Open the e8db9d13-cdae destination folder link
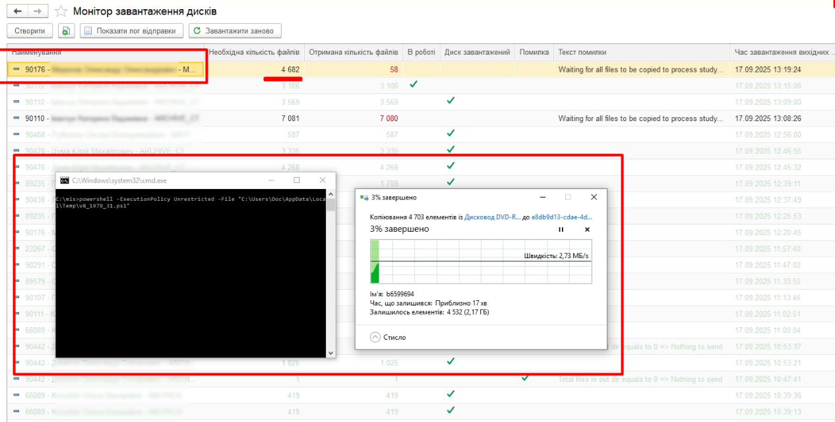This screenshot has width=835, height=422. tap(561, 216)
